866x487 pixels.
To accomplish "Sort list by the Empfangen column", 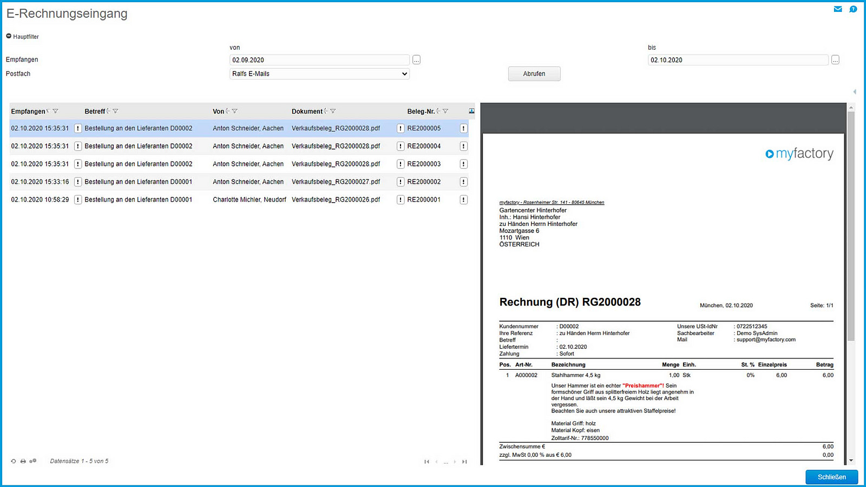I will 48,111.
